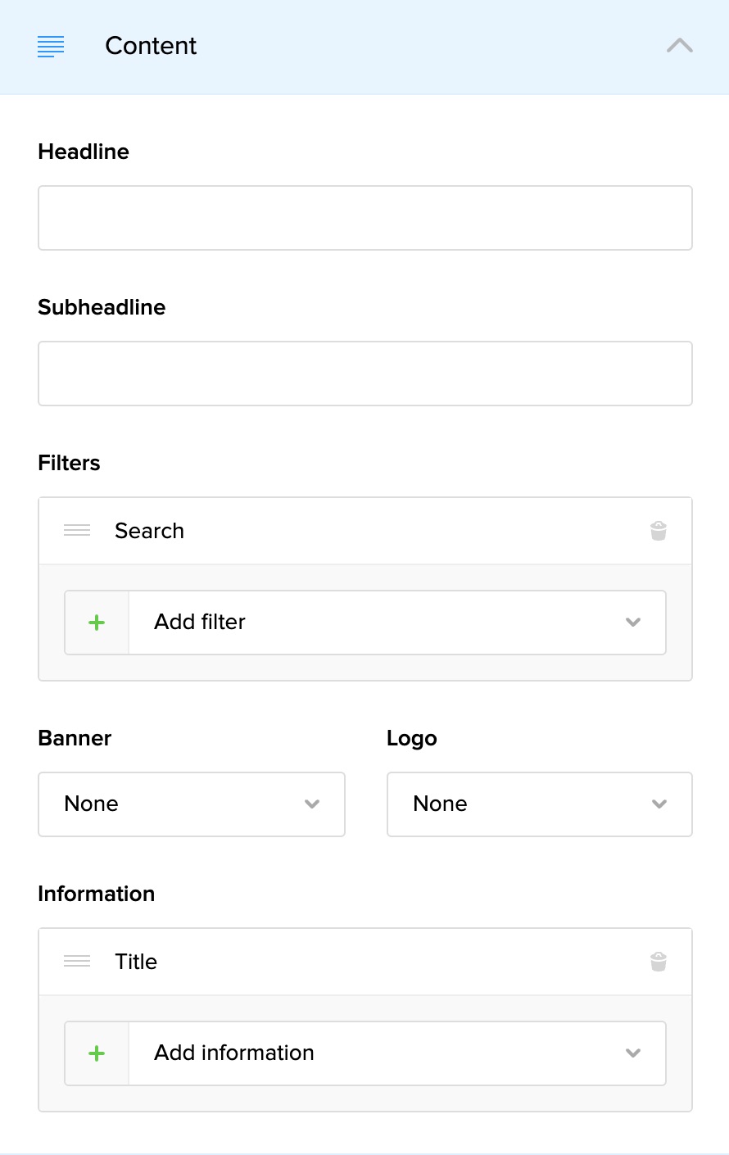This screenshot has height=1155, width=729.
Task: Click the Banner dropdown chevron arrow
Action: (x=312, y=804)
